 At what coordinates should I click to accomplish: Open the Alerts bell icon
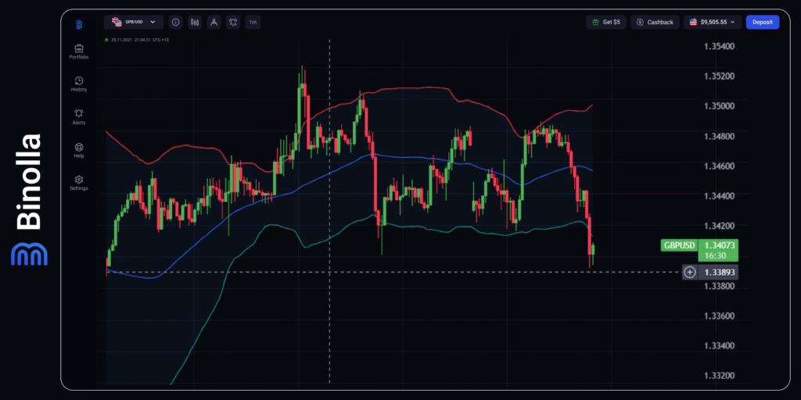tap(79, 114)
